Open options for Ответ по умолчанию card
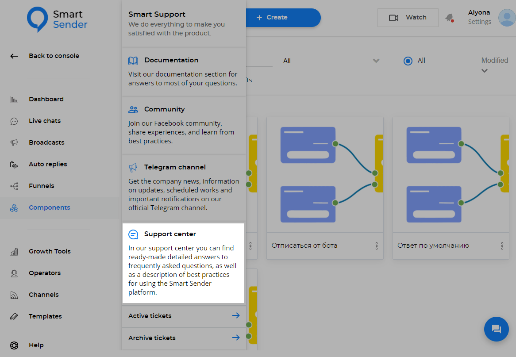Image resolution: width=516 pixels, height=357 pixels. (x=502, y=246)
